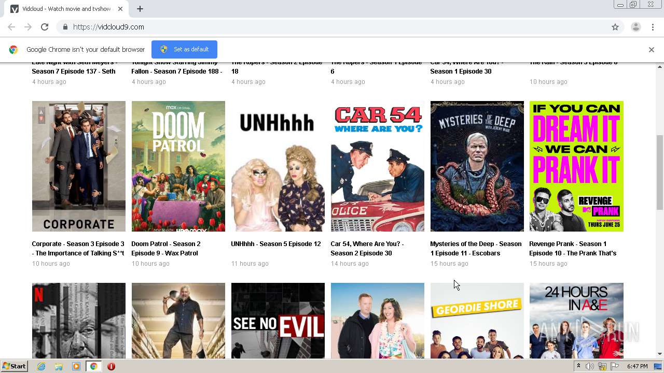Open Car 54 Where Are You poster
664x373 pixels.
pyautogui.click(x=378, y=166)
